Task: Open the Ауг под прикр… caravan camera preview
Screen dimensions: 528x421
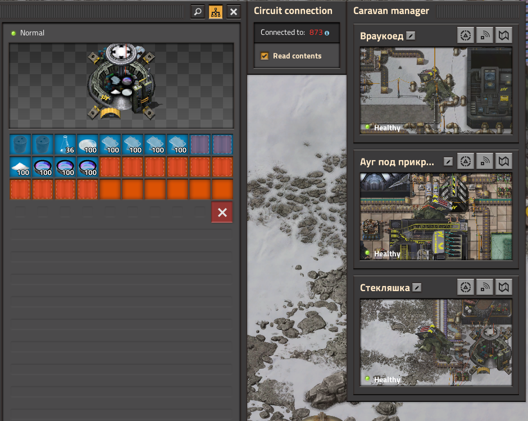Action: coord(436,217)
